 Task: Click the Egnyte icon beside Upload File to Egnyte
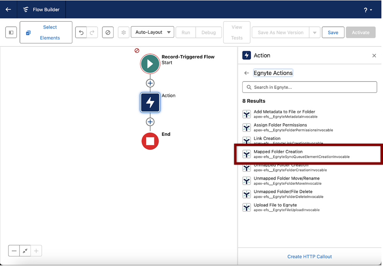point(246,207)
